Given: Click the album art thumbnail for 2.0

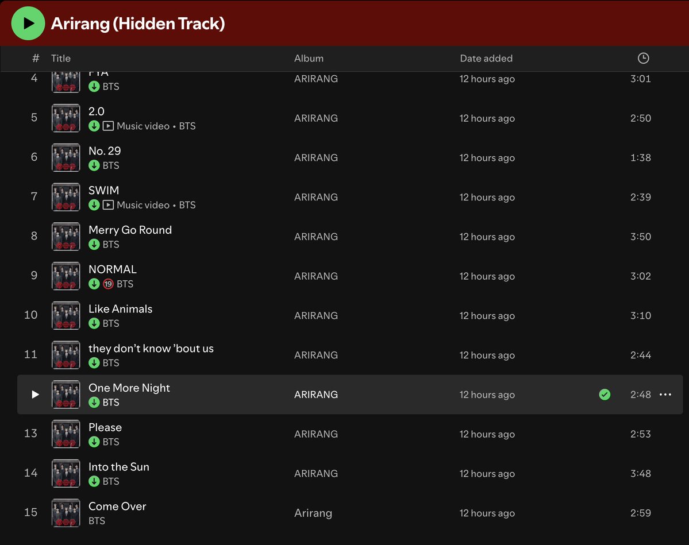Looking at the screenshot, I should tap(66, 118).
